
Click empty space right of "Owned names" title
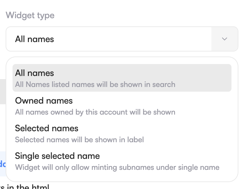coord(151,101)
